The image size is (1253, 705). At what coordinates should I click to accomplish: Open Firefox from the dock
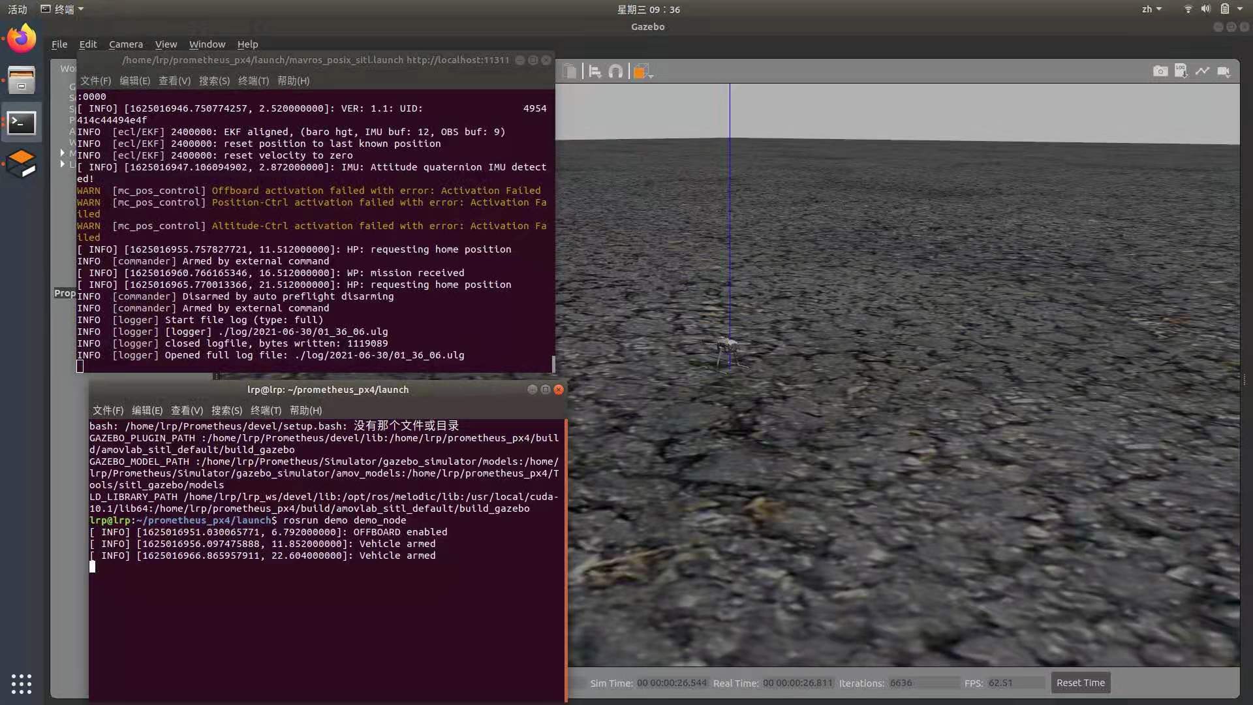point(22,39)
